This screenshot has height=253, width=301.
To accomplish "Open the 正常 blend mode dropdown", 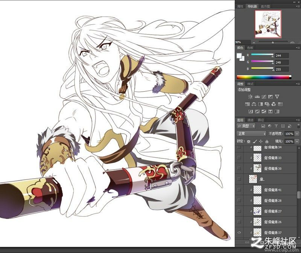I will pos(251,134).
